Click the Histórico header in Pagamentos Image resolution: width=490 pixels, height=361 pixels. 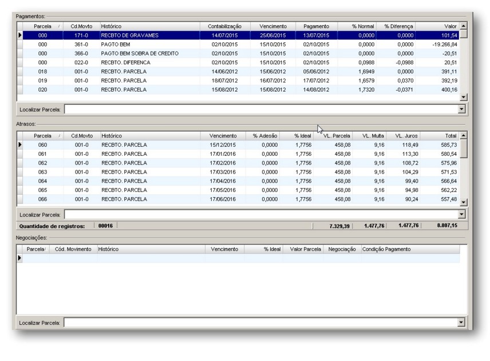(x=149, y=26)
